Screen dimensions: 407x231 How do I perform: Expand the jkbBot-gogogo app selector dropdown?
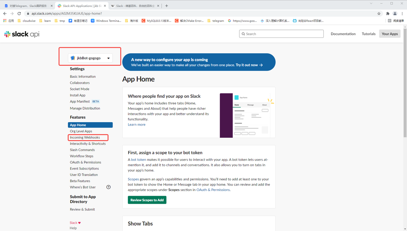(x=90, y=58)
